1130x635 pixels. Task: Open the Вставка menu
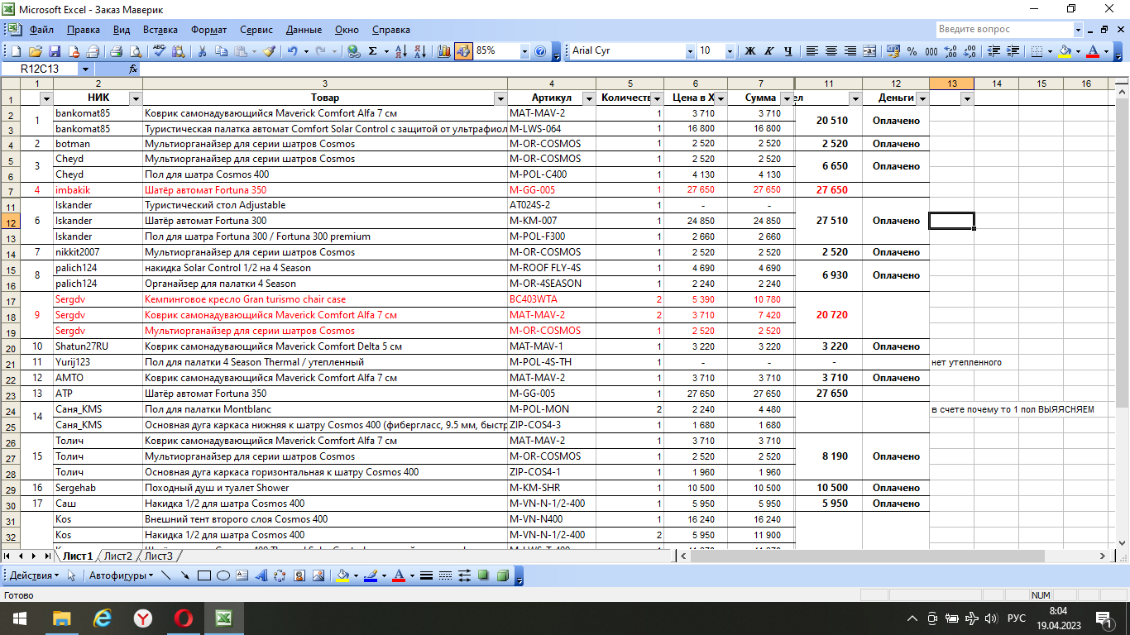click(x=160, y=30)
